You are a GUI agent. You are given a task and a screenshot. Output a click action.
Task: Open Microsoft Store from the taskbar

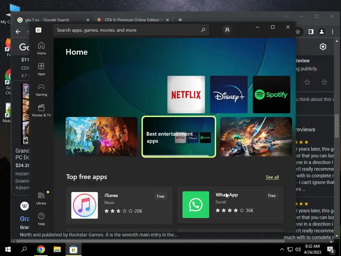point(73,249)
